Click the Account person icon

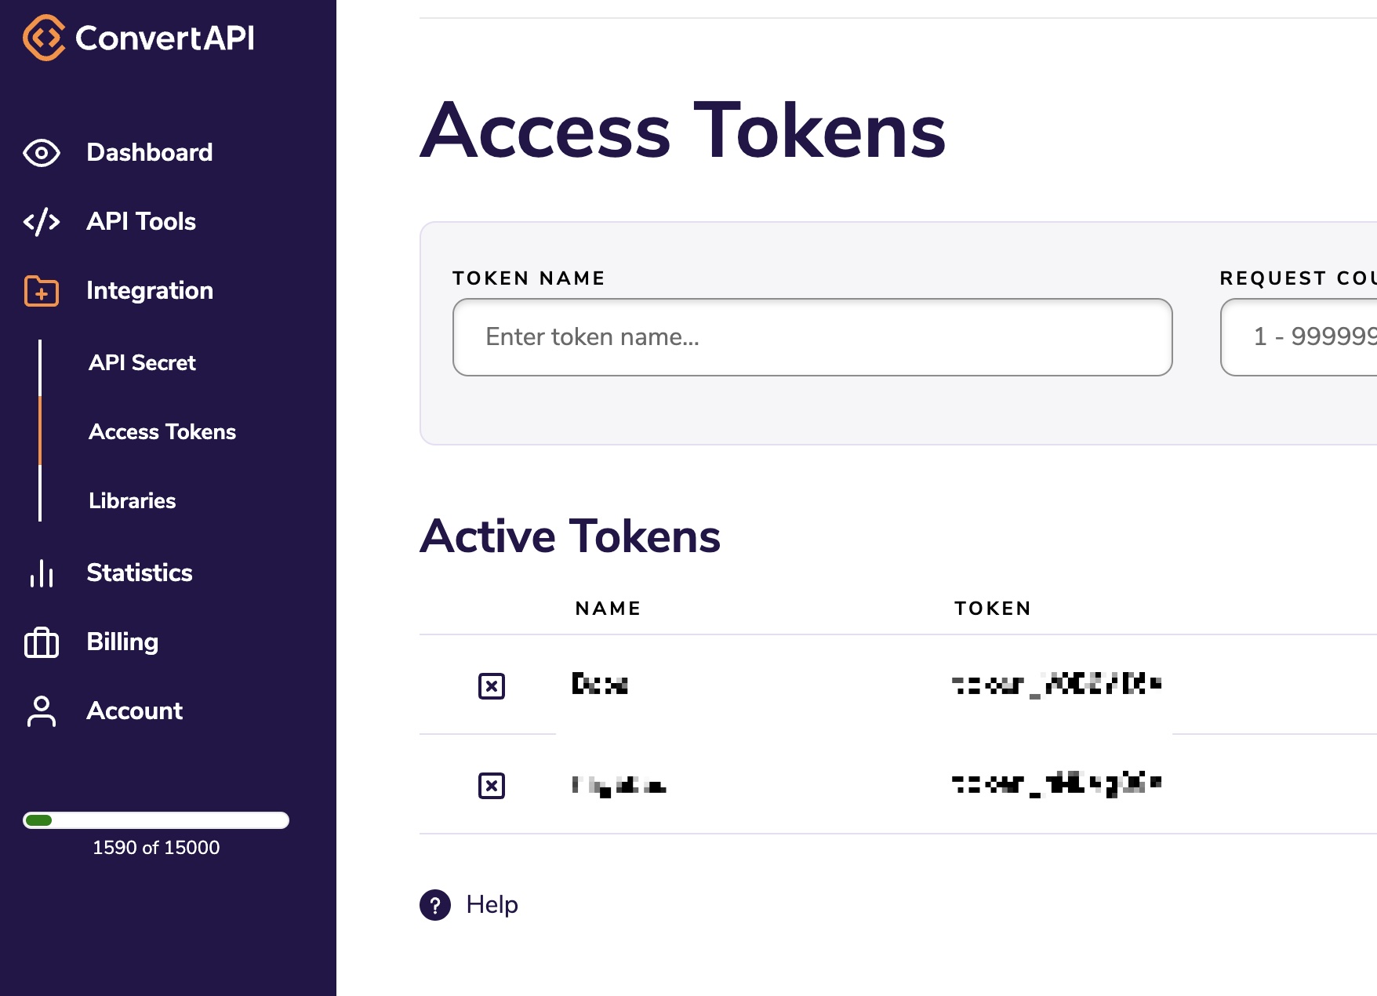[x=42, y=711]
